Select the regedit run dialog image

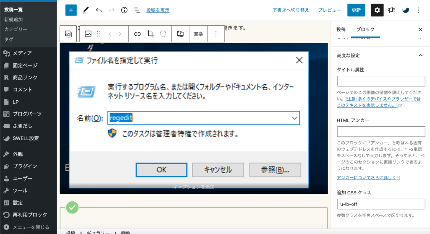point(194,118)
